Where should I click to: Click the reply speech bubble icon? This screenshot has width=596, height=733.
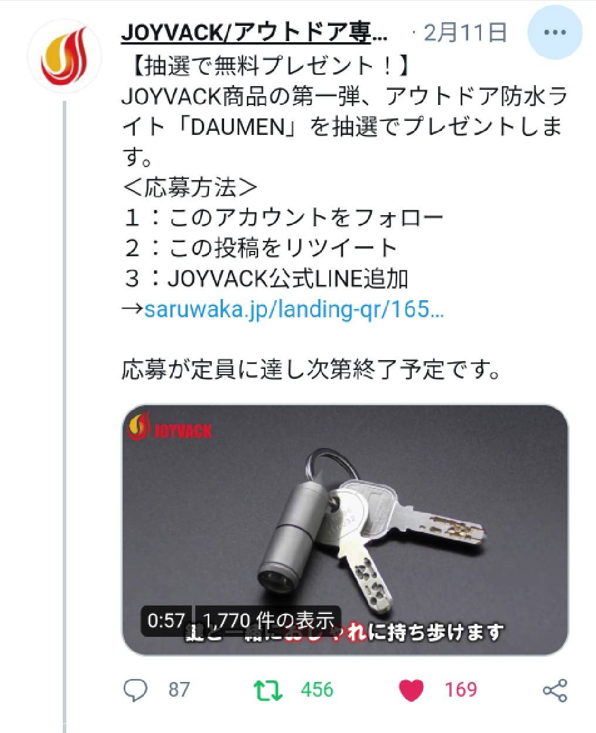pyautogui.click(x=136, y=690)
